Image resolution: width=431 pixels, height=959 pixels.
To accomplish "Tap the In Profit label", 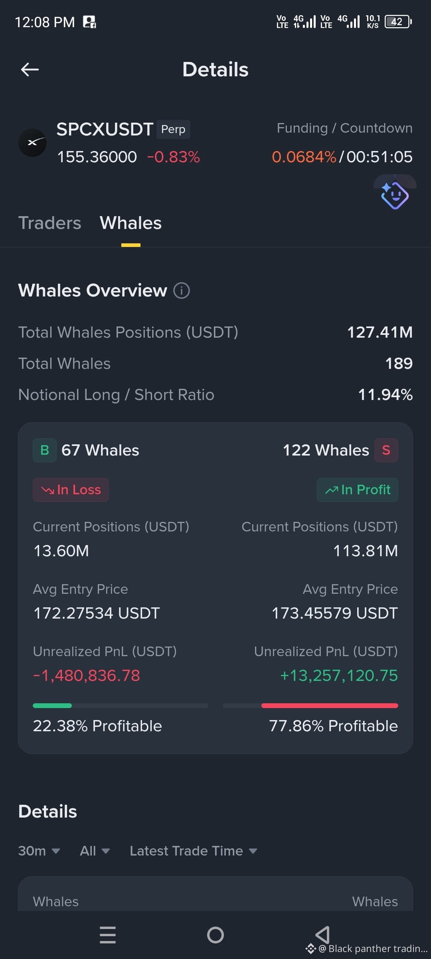I will (358, 490).
